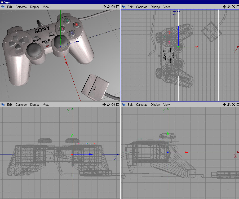Image resolution: width=239 pixels, height=199 pixels.
Task: Open Display menu in front XY viewport
Action: click(155, 104)
